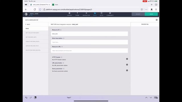
Task: Click the xano_todo app name
Action: pyautogui.click(x=34, y=14)
